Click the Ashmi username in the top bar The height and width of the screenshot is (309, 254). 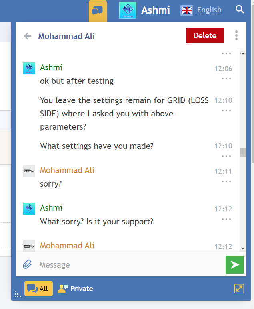click(156, 10)
